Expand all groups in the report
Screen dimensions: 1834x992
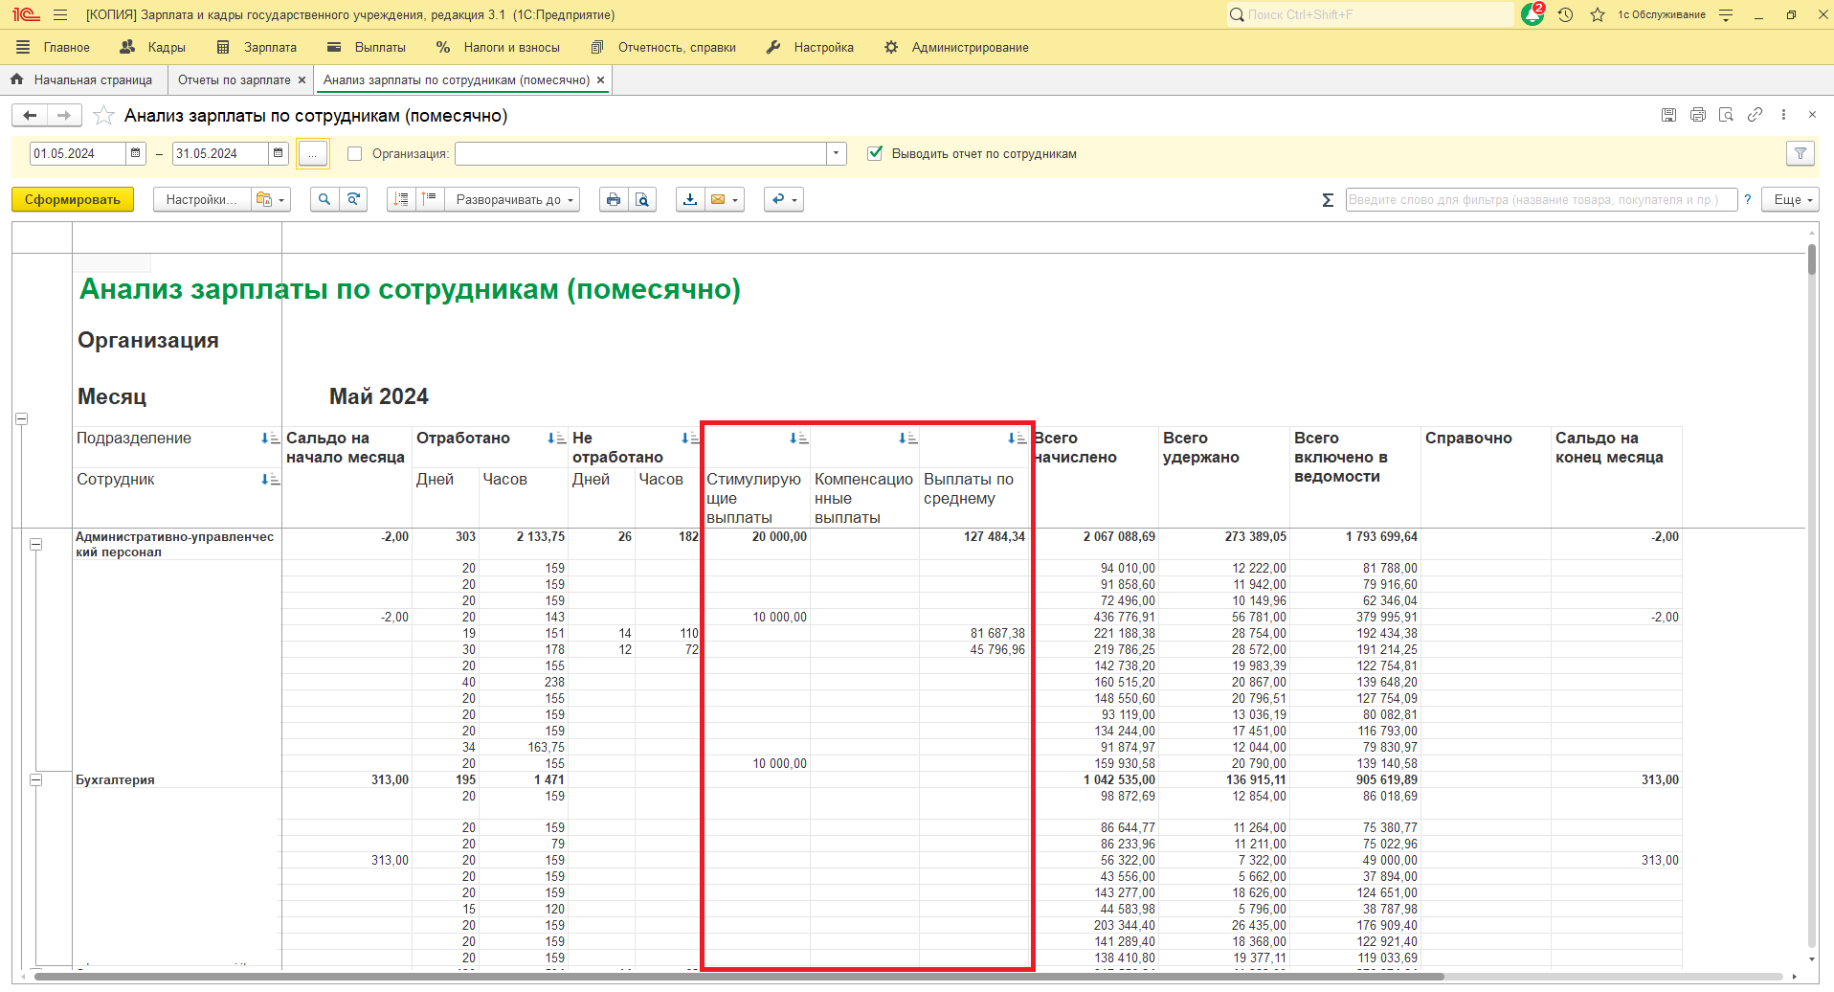point(429,199)
